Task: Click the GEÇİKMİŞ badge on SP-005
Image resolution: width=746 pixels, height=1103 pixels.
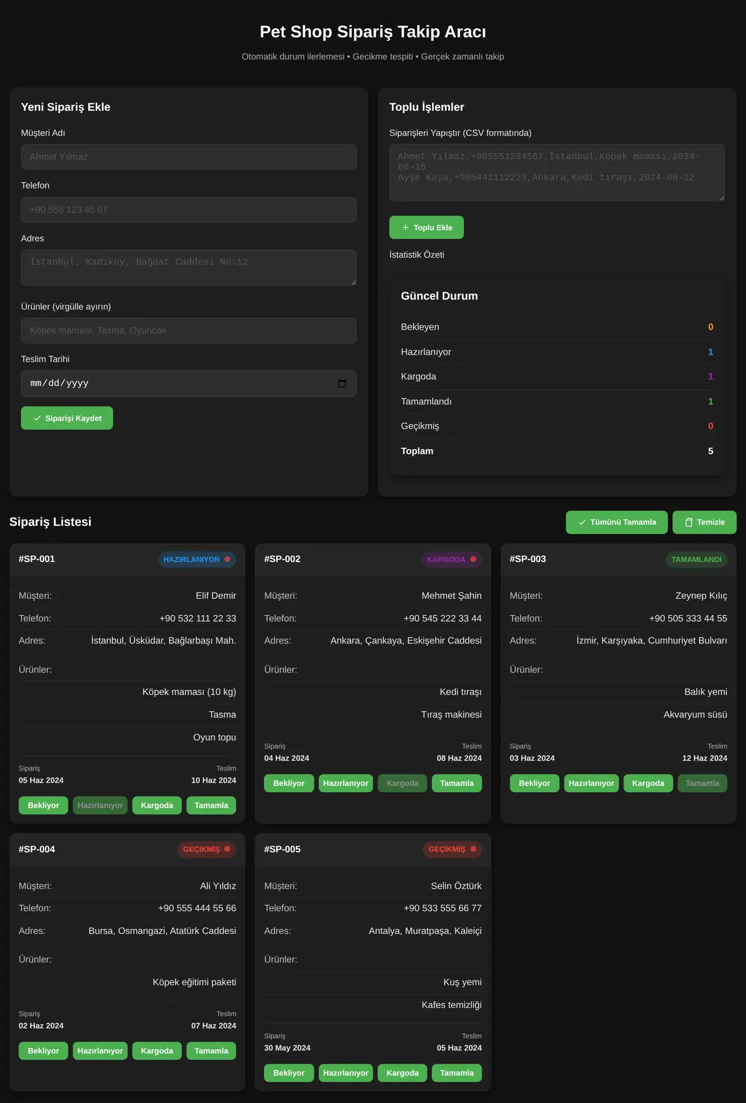Action: (x=453, y=849)
